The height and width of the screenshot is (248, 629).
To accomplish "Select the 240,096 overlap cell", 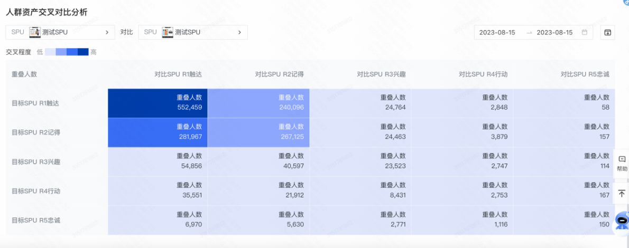I will click(258, 103).
